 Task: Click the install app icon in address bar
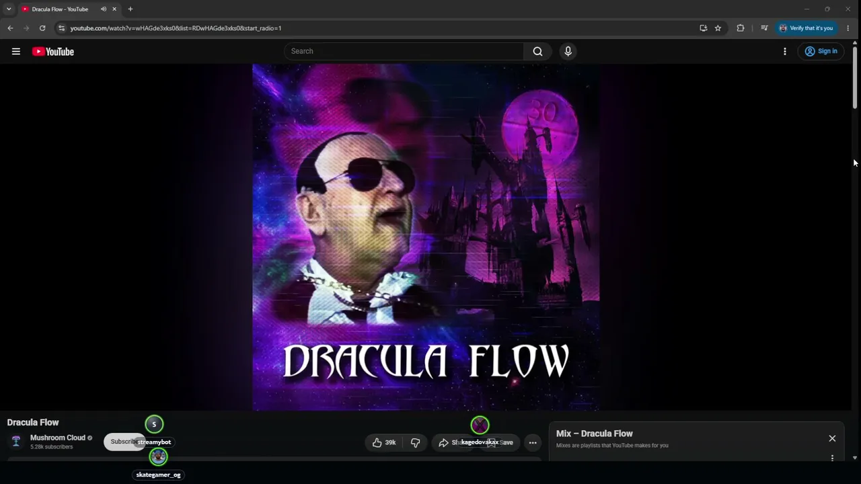[703, 28]
